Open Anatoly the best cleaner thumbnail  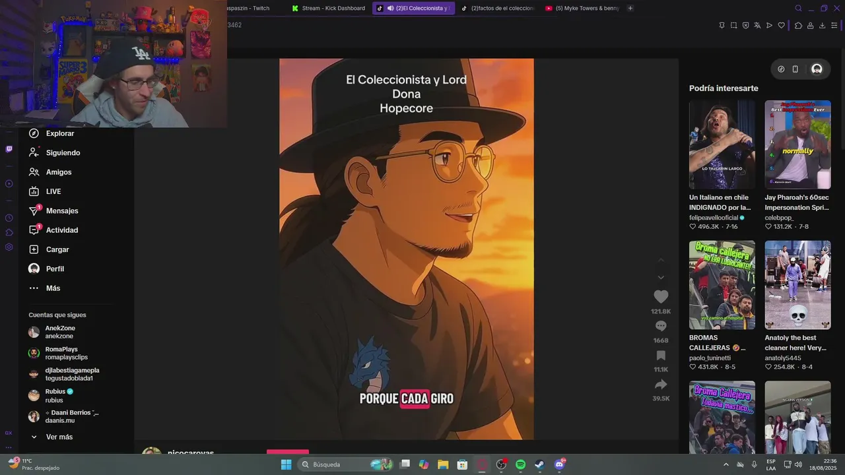(x=797, y=285)
